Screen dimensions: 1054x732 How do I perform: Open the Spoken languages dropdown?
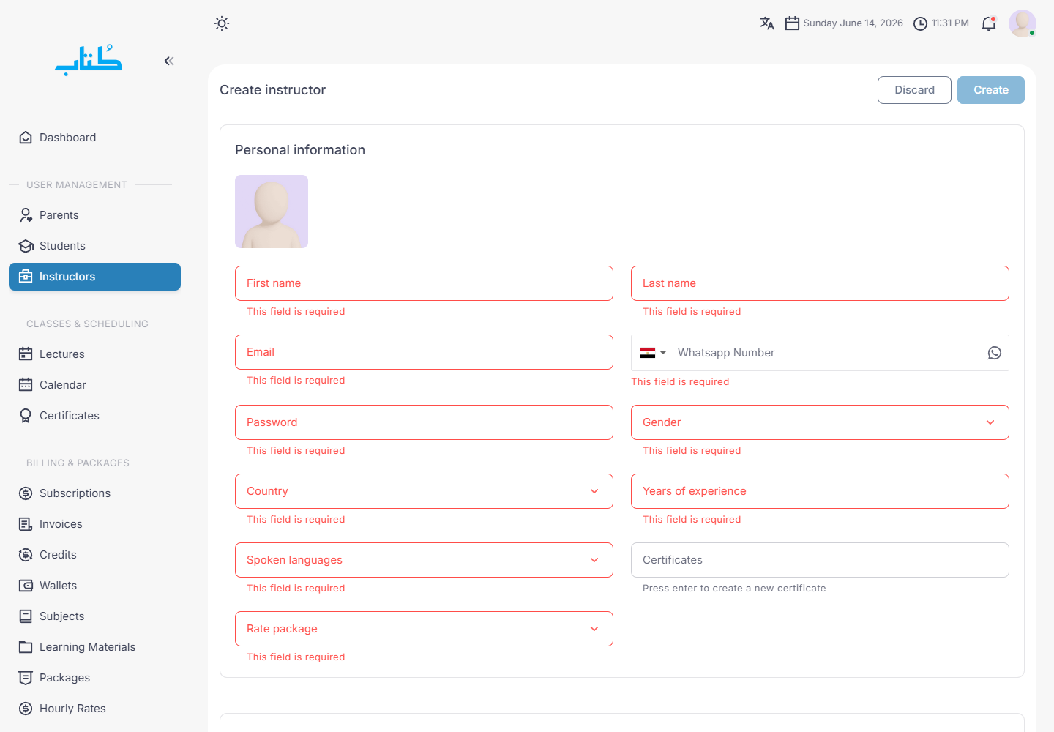(x=424, y=560)
